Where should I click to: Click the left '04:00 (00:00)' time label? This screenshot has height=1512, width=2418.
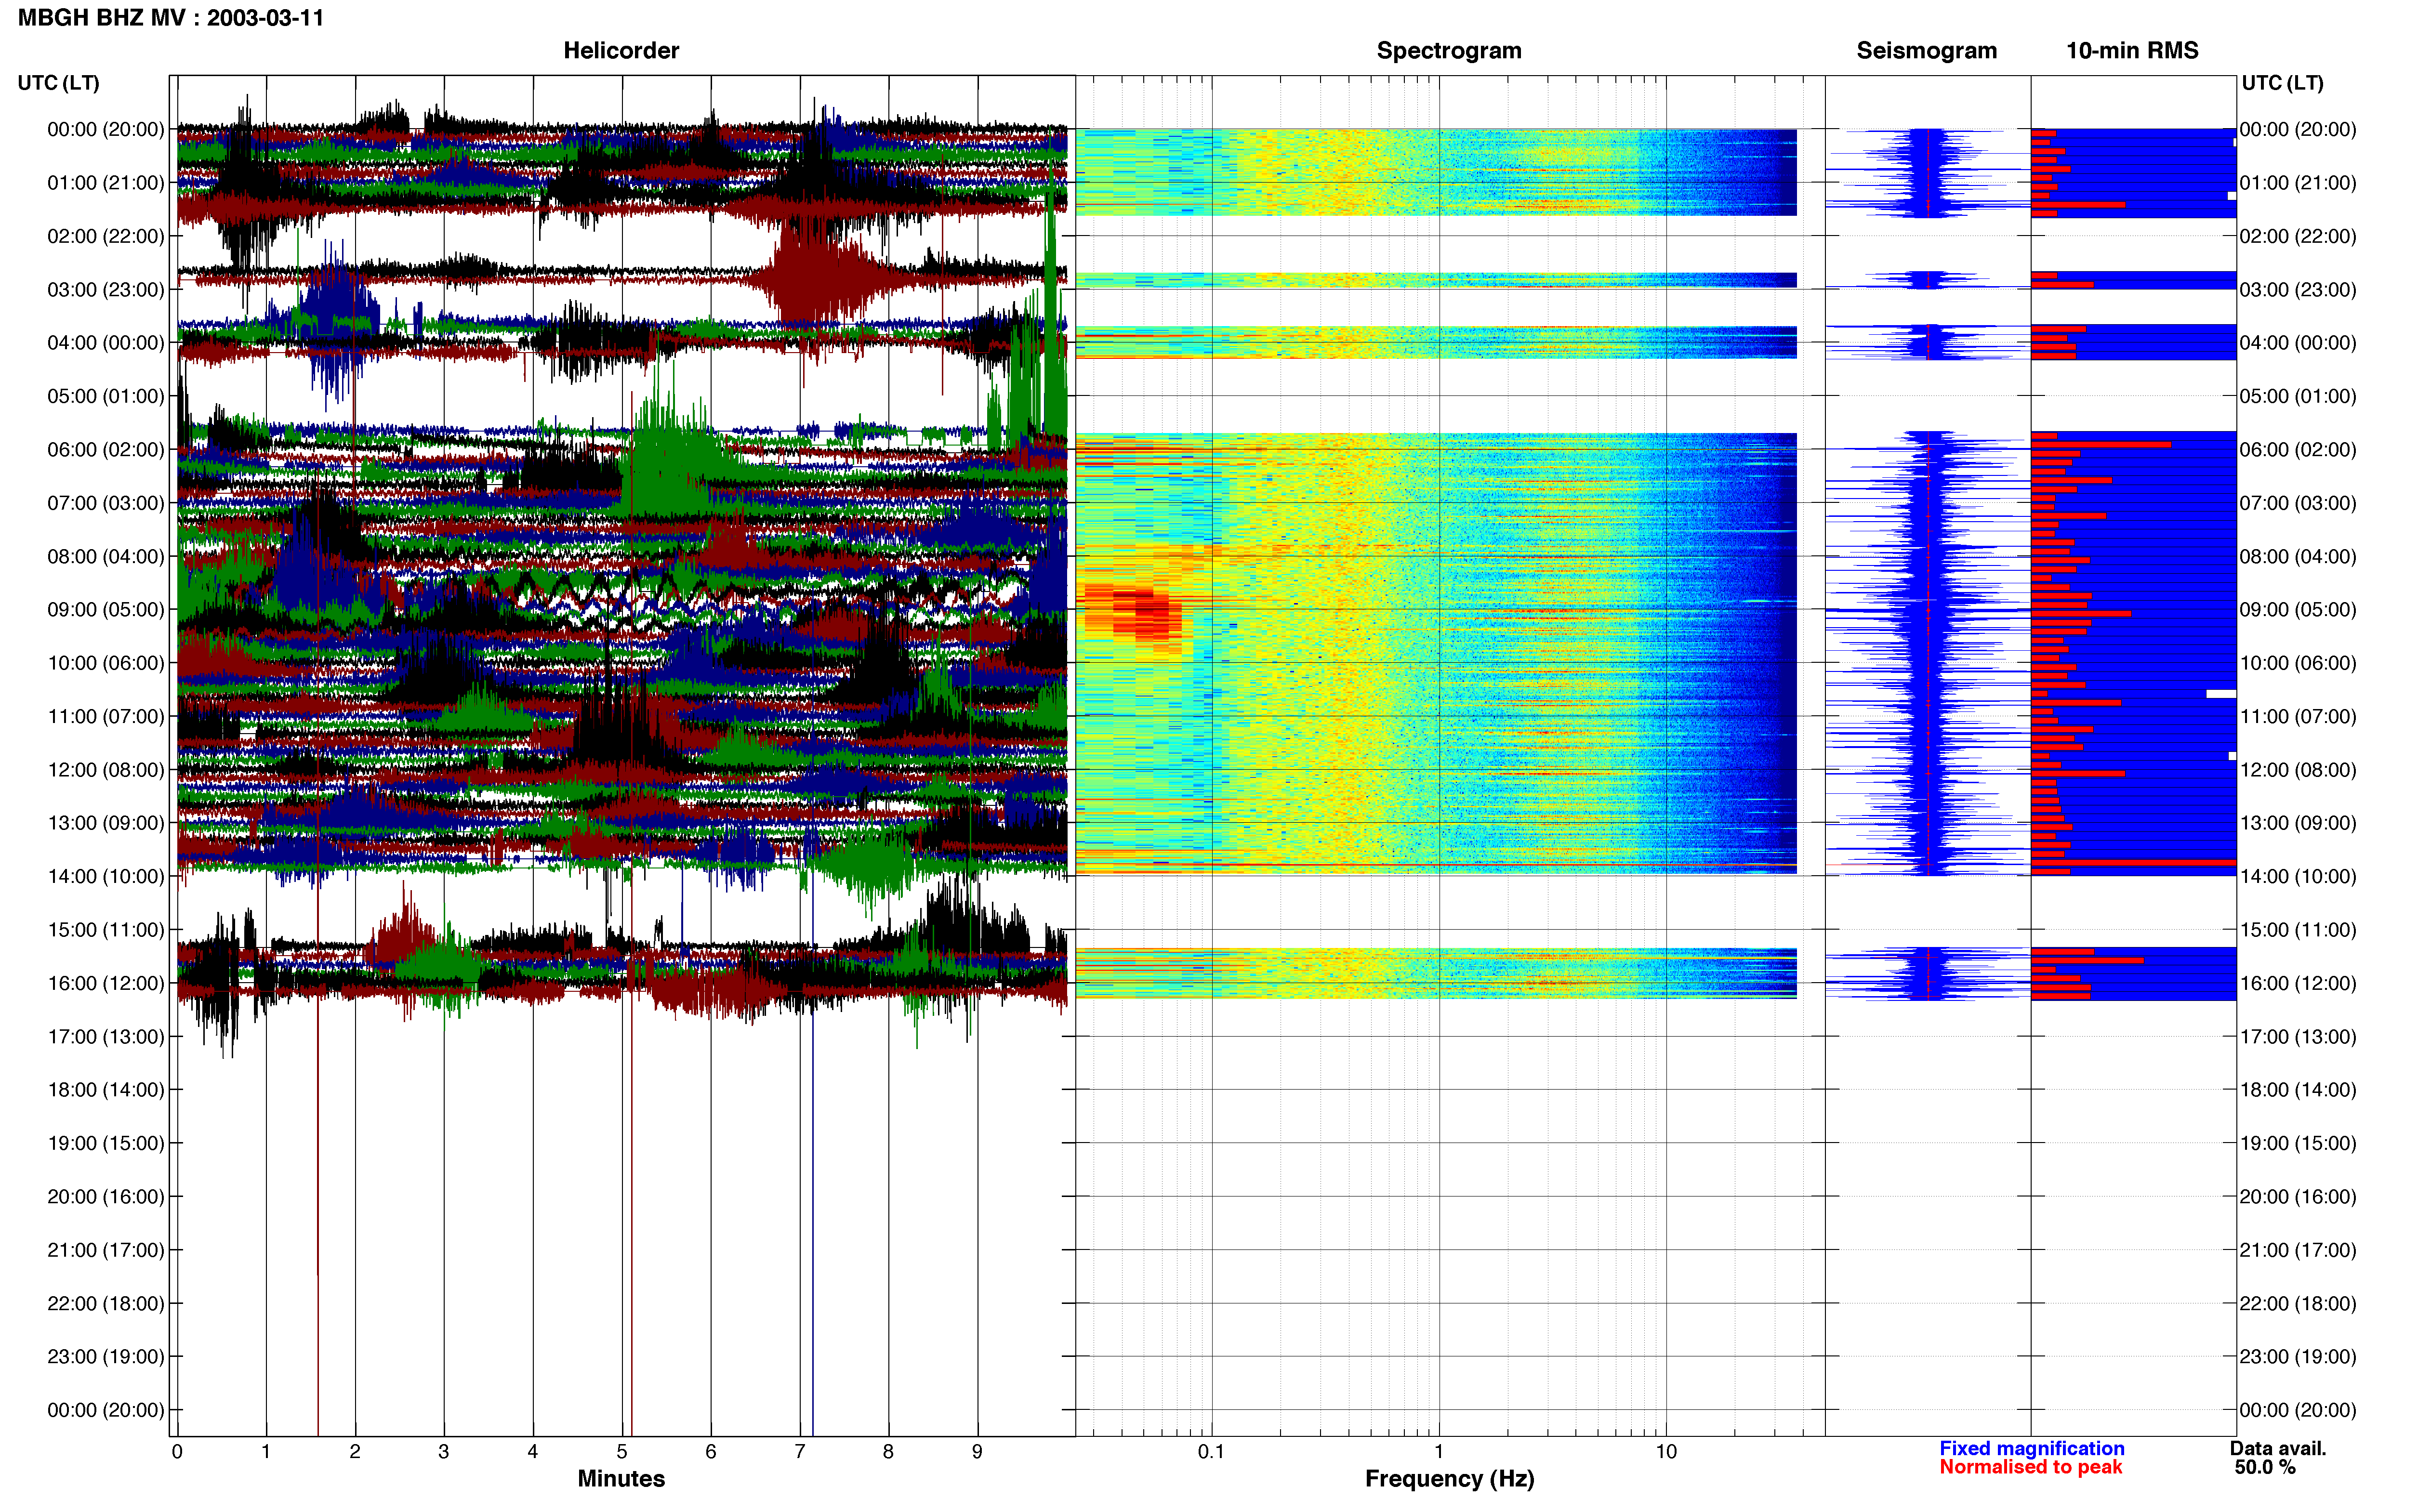(106, 343)
